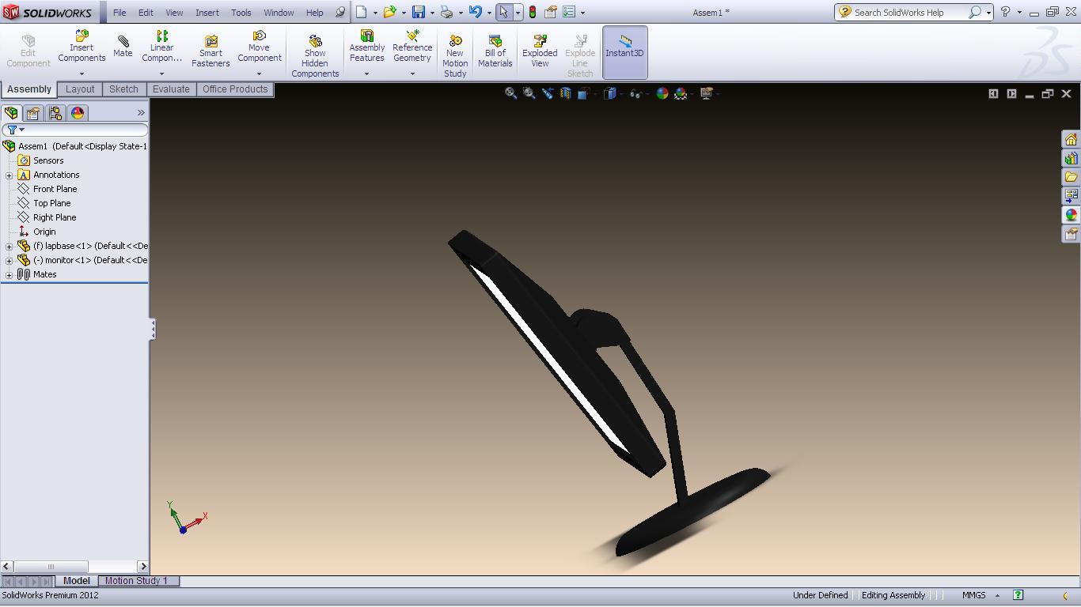1081x607 pixels.
Task: Click the New document icon
Action: pos(362,12)
